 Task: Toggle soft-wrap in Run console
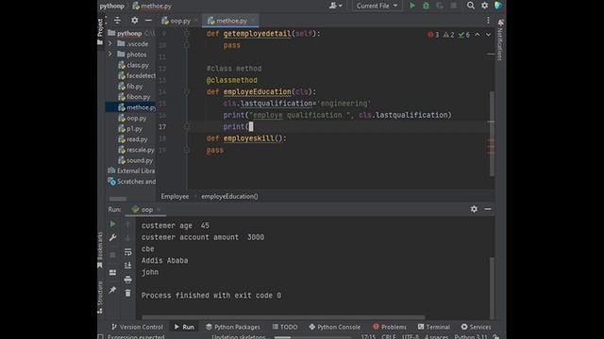click(128, 252)
